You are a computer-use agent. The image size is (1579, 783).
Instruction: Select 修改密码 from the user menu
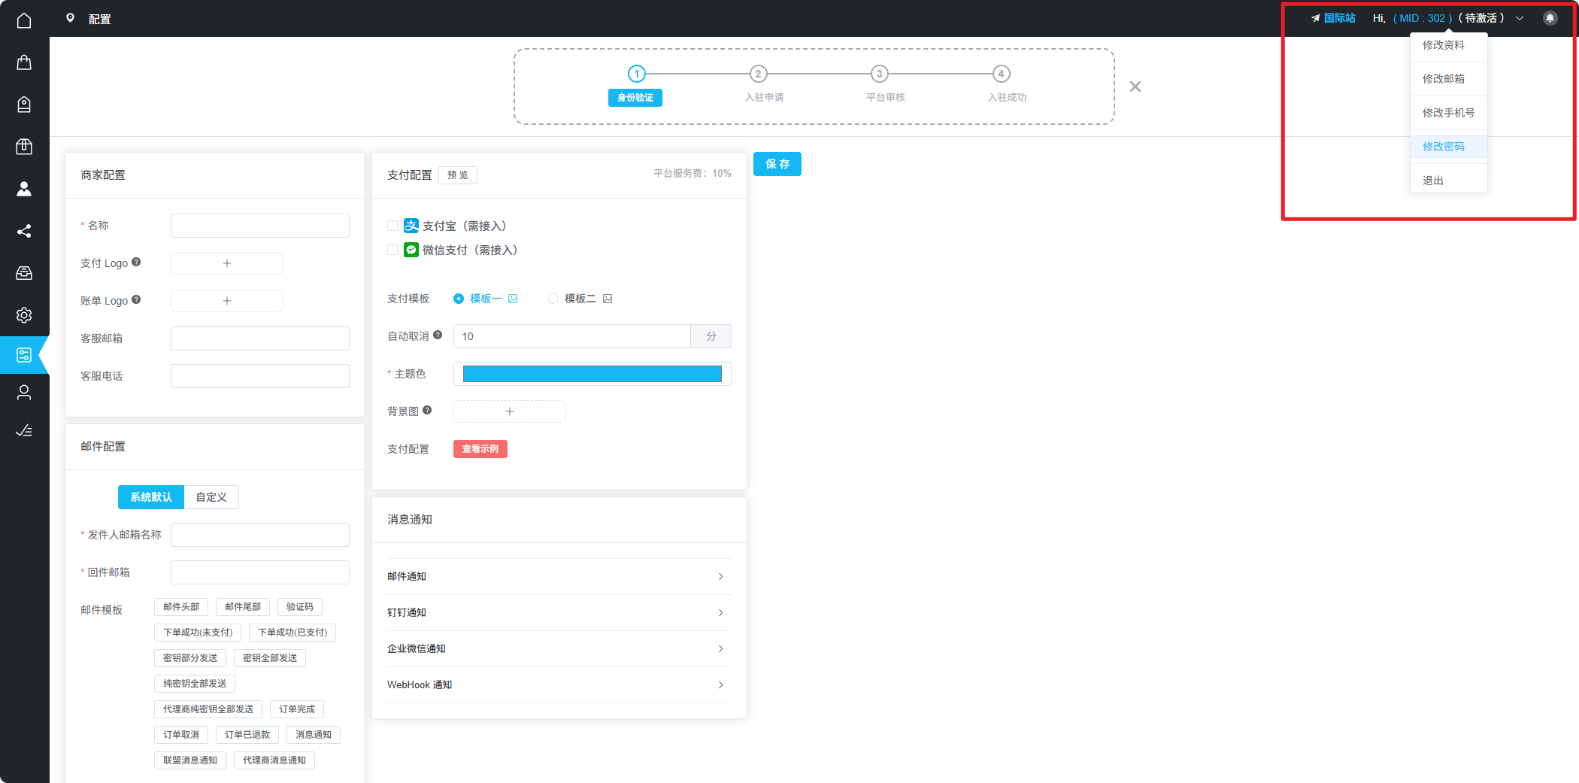coord(1443,147)
